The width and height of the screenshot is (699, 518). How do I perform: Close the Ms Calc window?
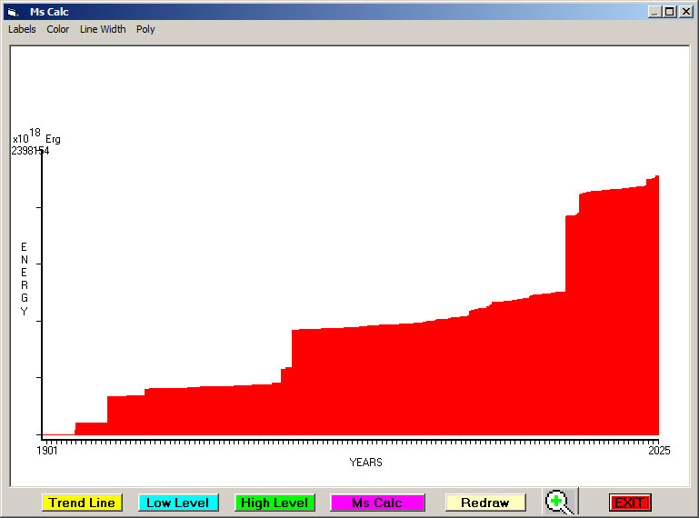coord(685,12)
